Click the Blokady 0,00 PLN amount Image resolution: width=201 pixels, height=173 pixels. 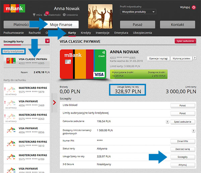70,92
